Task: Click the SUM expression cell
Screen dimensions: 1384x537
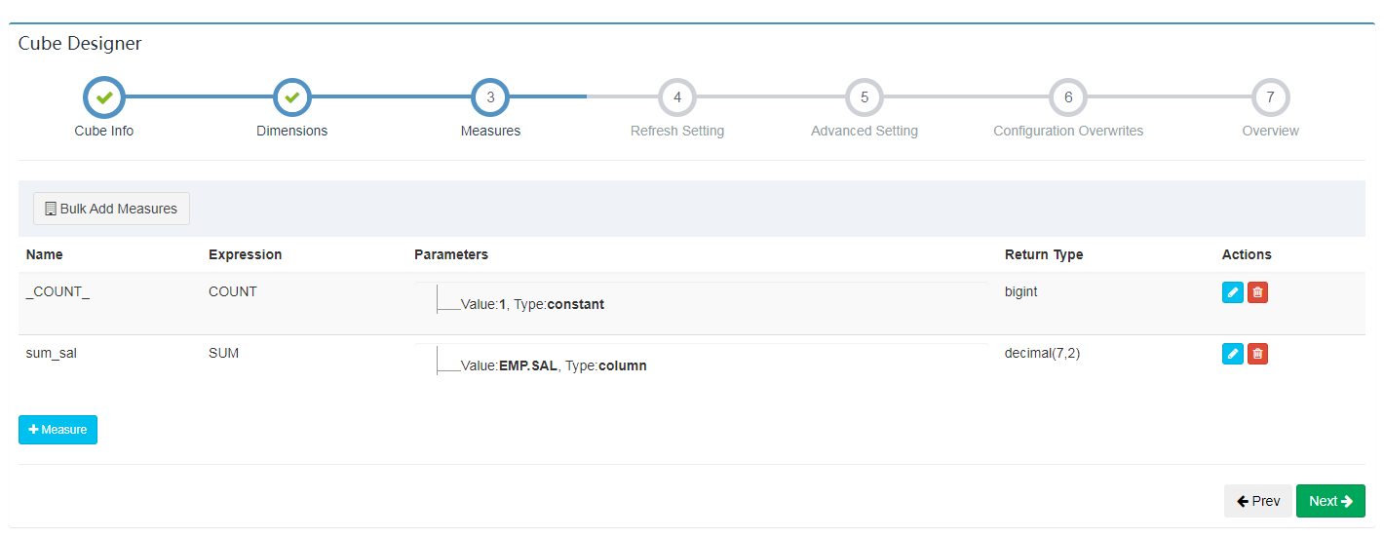Action: coord(223,353)
